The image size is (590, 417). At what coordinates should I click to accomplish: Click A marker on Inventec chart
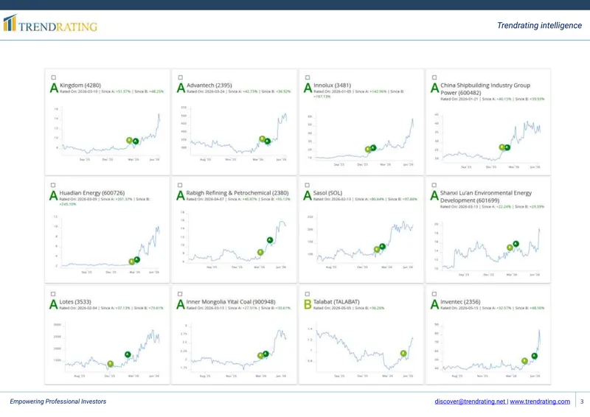pos(534,356)
